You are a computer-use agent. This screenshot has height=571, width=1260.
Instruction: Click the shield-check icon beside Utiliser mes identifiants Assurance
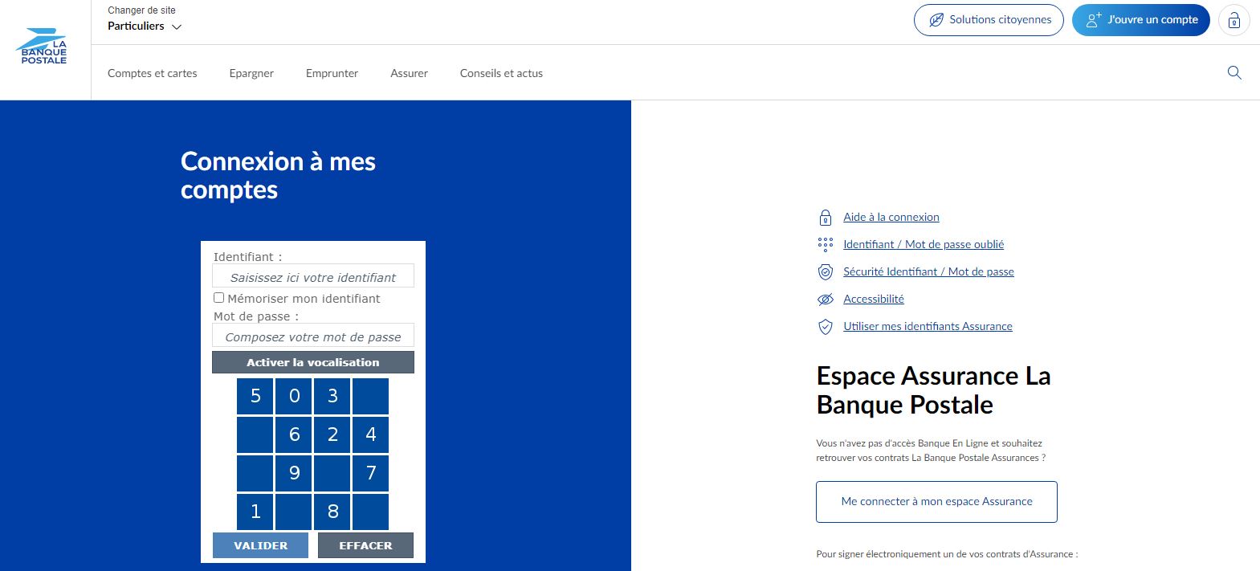click(x=826, y=327)
